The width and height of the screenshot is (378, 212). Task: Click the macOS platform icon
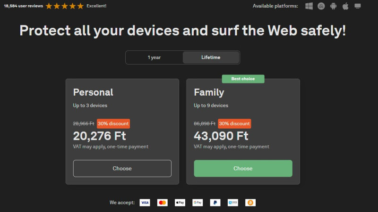coord(321,6)
